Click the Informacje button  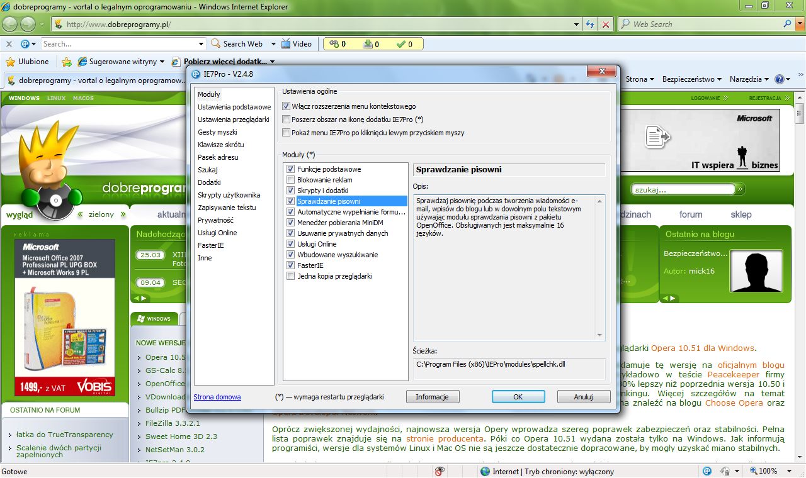(432, 397)
